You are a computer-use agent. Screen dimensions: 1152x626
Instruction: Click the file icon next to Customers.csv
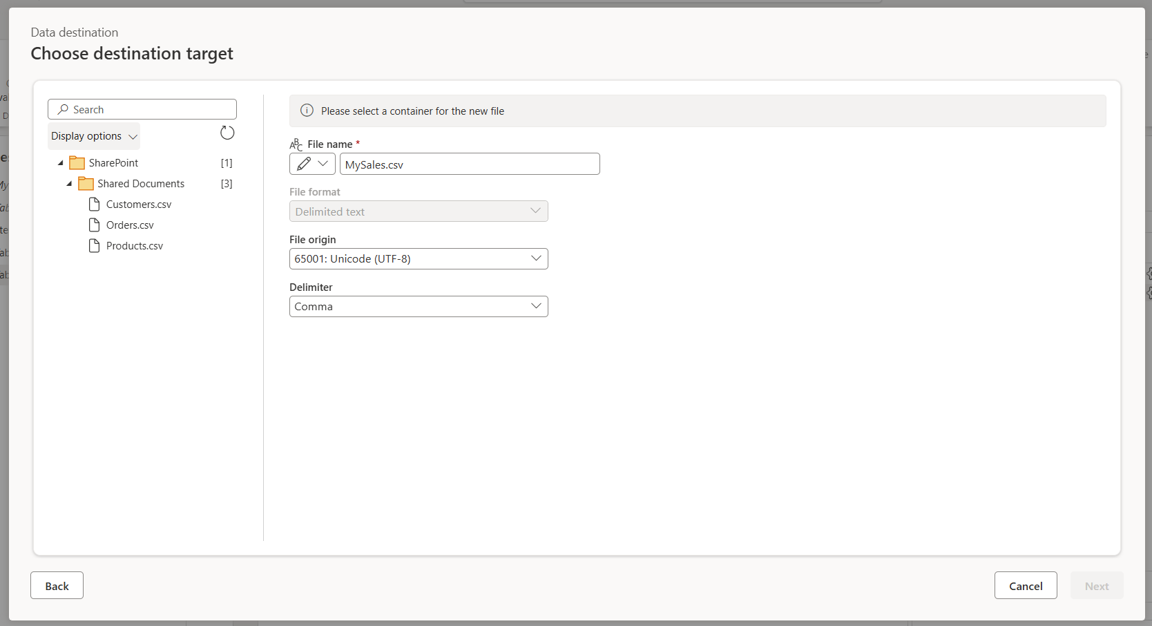95,204
